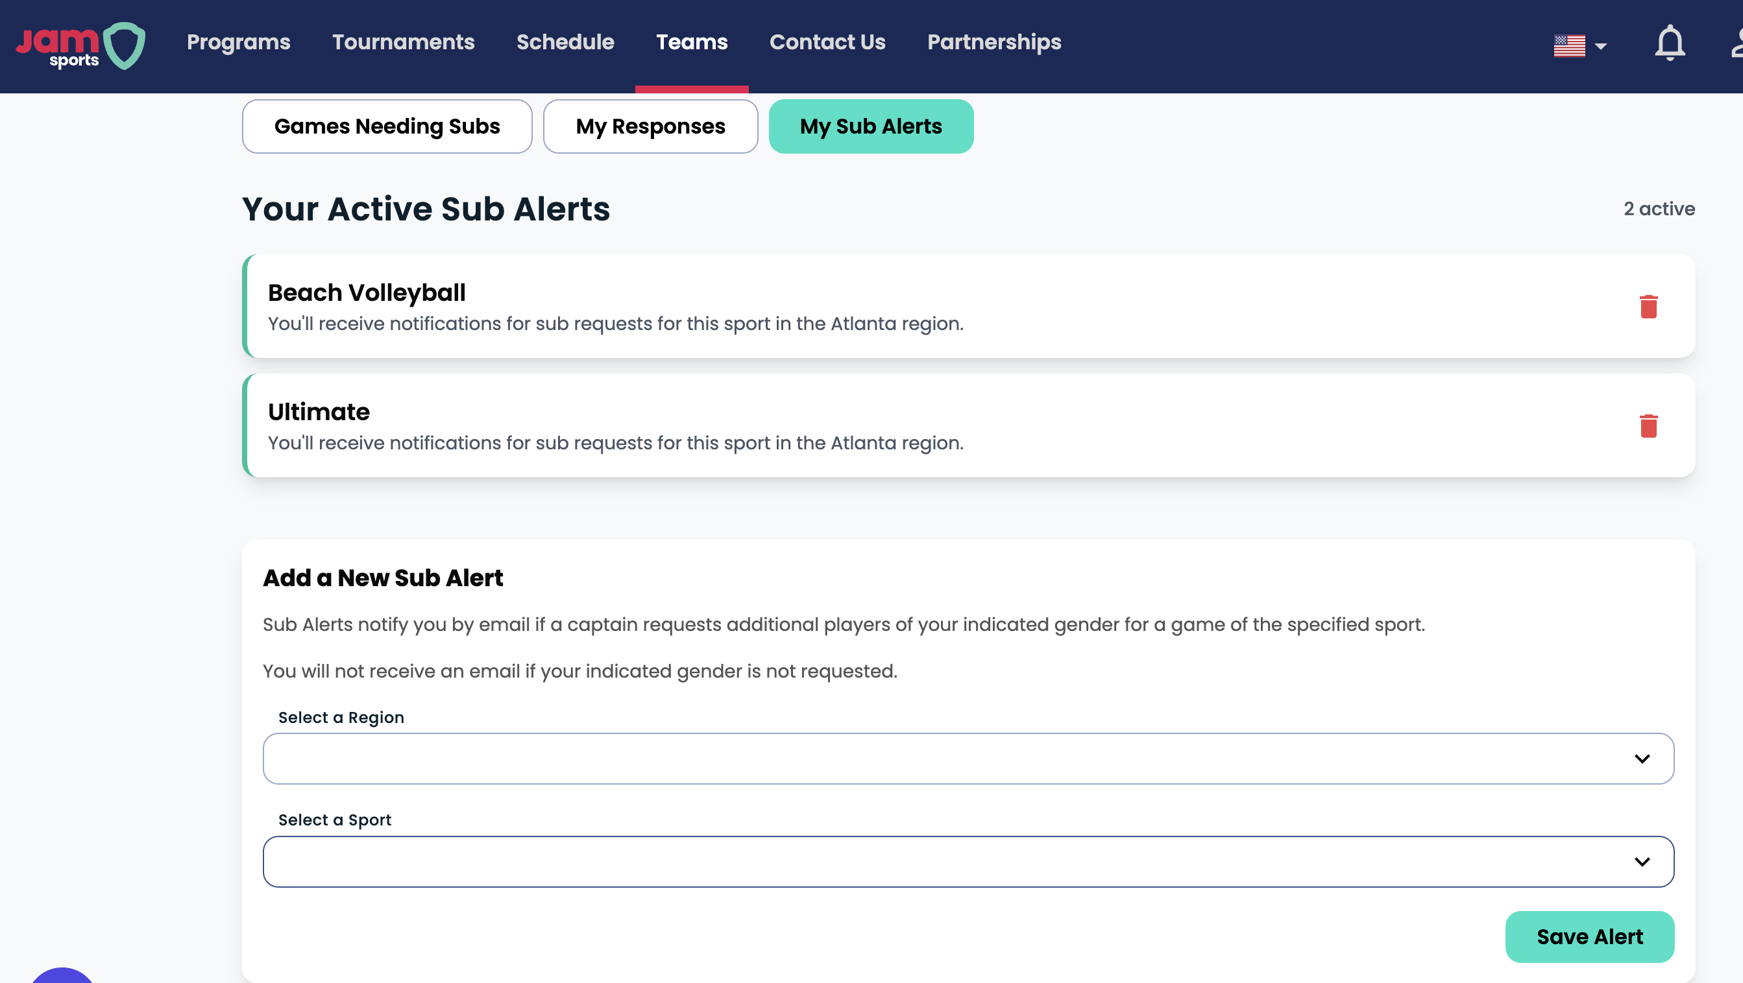Image resolution: width=1743 pixels, height=983 pixels.
Task: Switch to My Responses tab
Action: tap(650, 126)
